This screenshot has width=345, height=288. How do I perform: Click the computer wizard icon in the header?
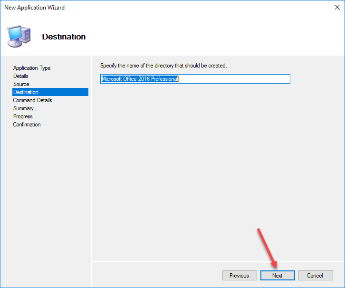tap(19, 36)
